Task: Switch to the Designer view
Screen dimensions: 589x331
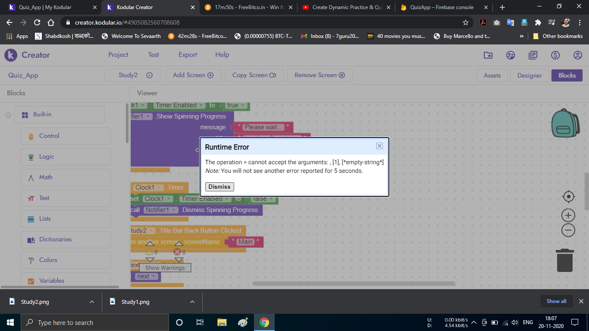Action: [x=529, y=75]
